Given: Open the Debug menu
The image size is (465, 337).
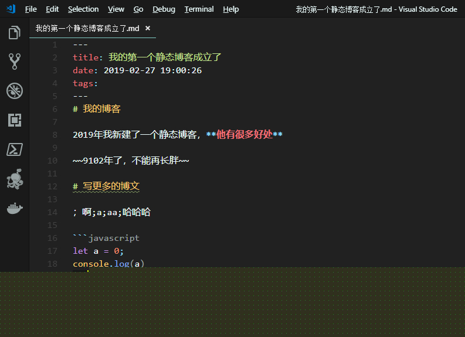Looking at the screenshot, I should pyautogui.click(x=164, y=9).
